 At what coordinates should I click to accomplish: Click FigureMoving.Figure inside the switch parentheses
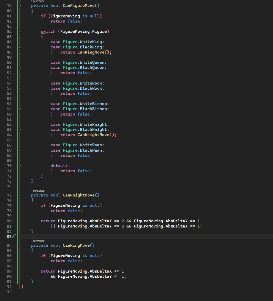coord(83,32)
